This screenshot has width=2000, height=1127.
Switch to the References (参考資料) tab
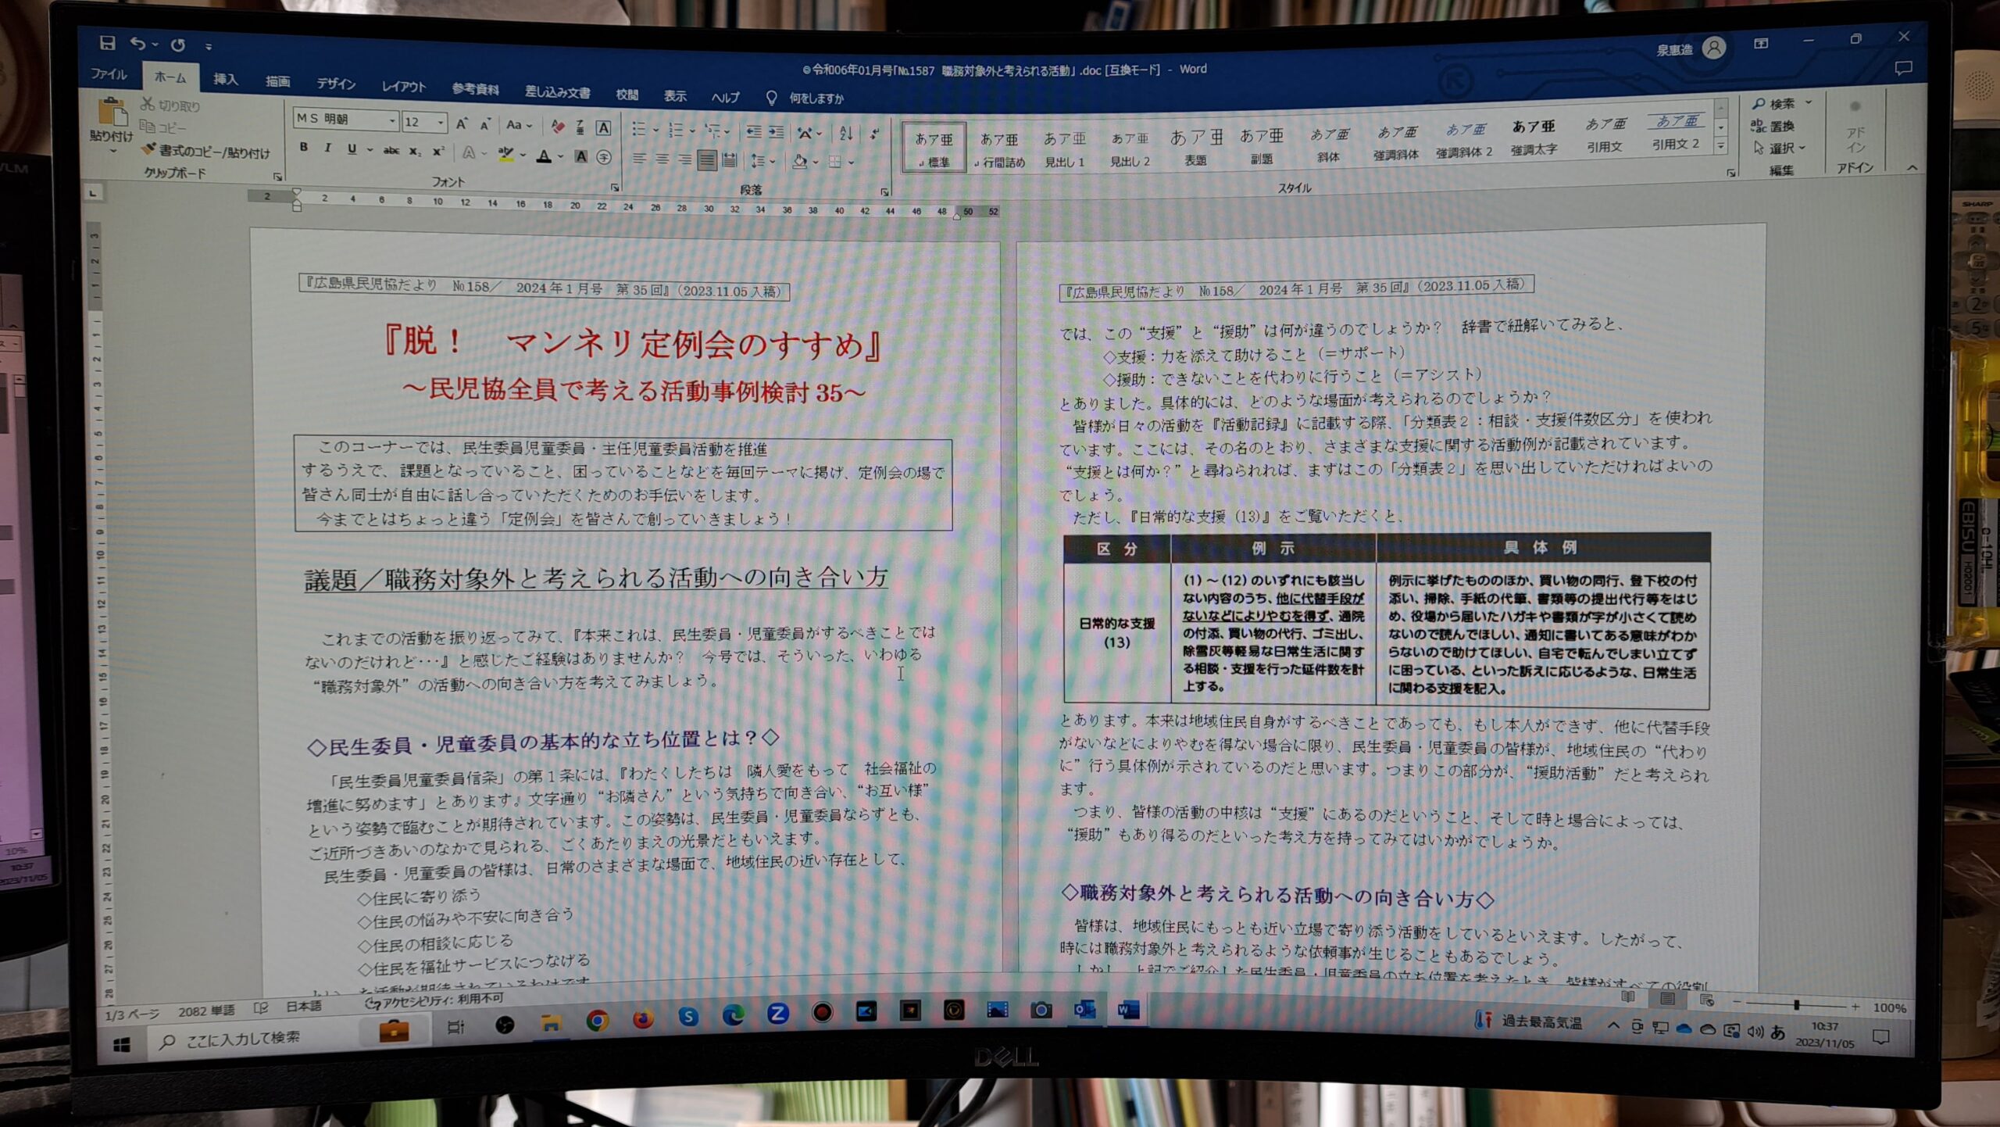[x=475, y=89]
